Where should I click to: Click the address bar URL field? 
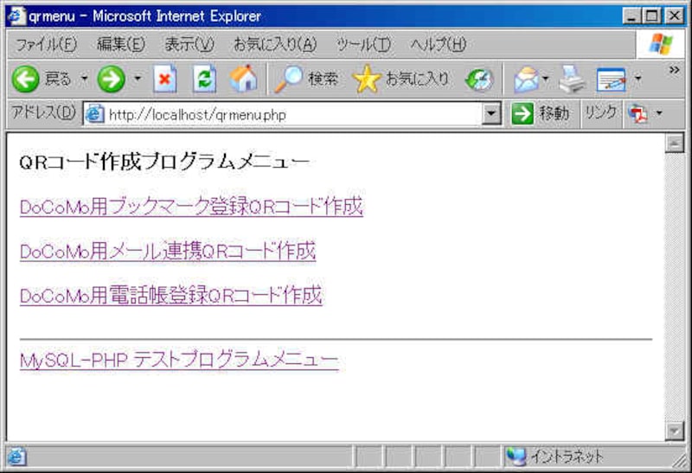coord(283,115)
